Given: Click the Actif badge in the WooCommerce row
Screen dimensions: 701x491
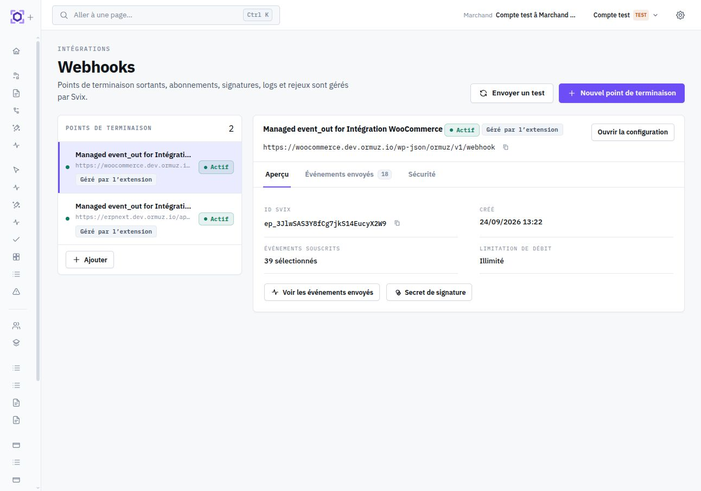Looking at the screenshot, I should click(x=216, y=167).
